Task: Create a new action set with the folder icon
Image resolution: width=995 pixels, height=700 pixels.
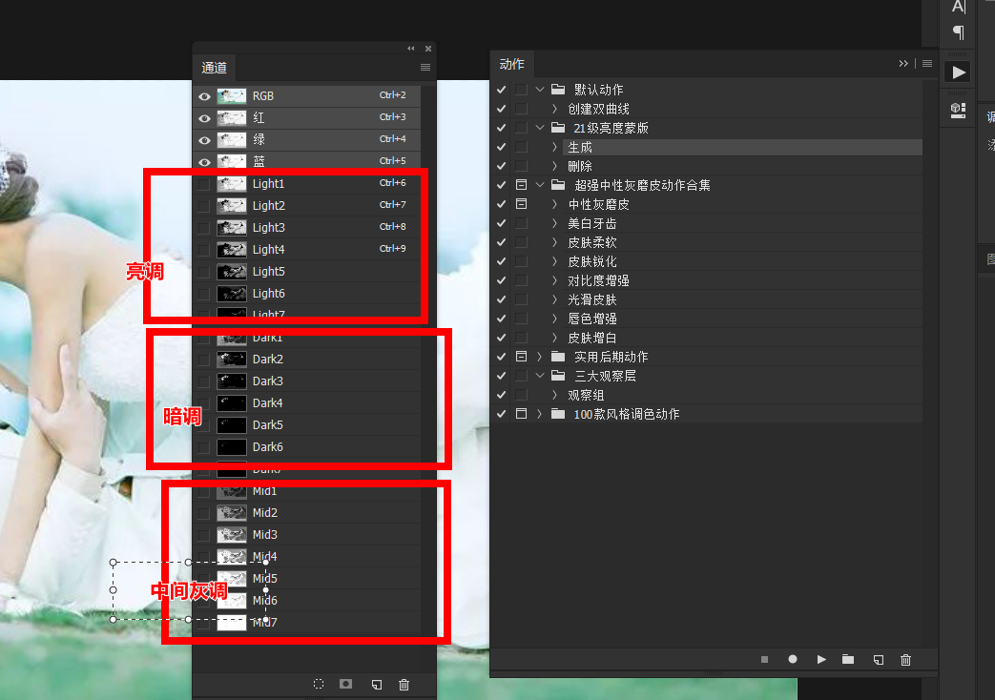Action: [x=848, y=659]
